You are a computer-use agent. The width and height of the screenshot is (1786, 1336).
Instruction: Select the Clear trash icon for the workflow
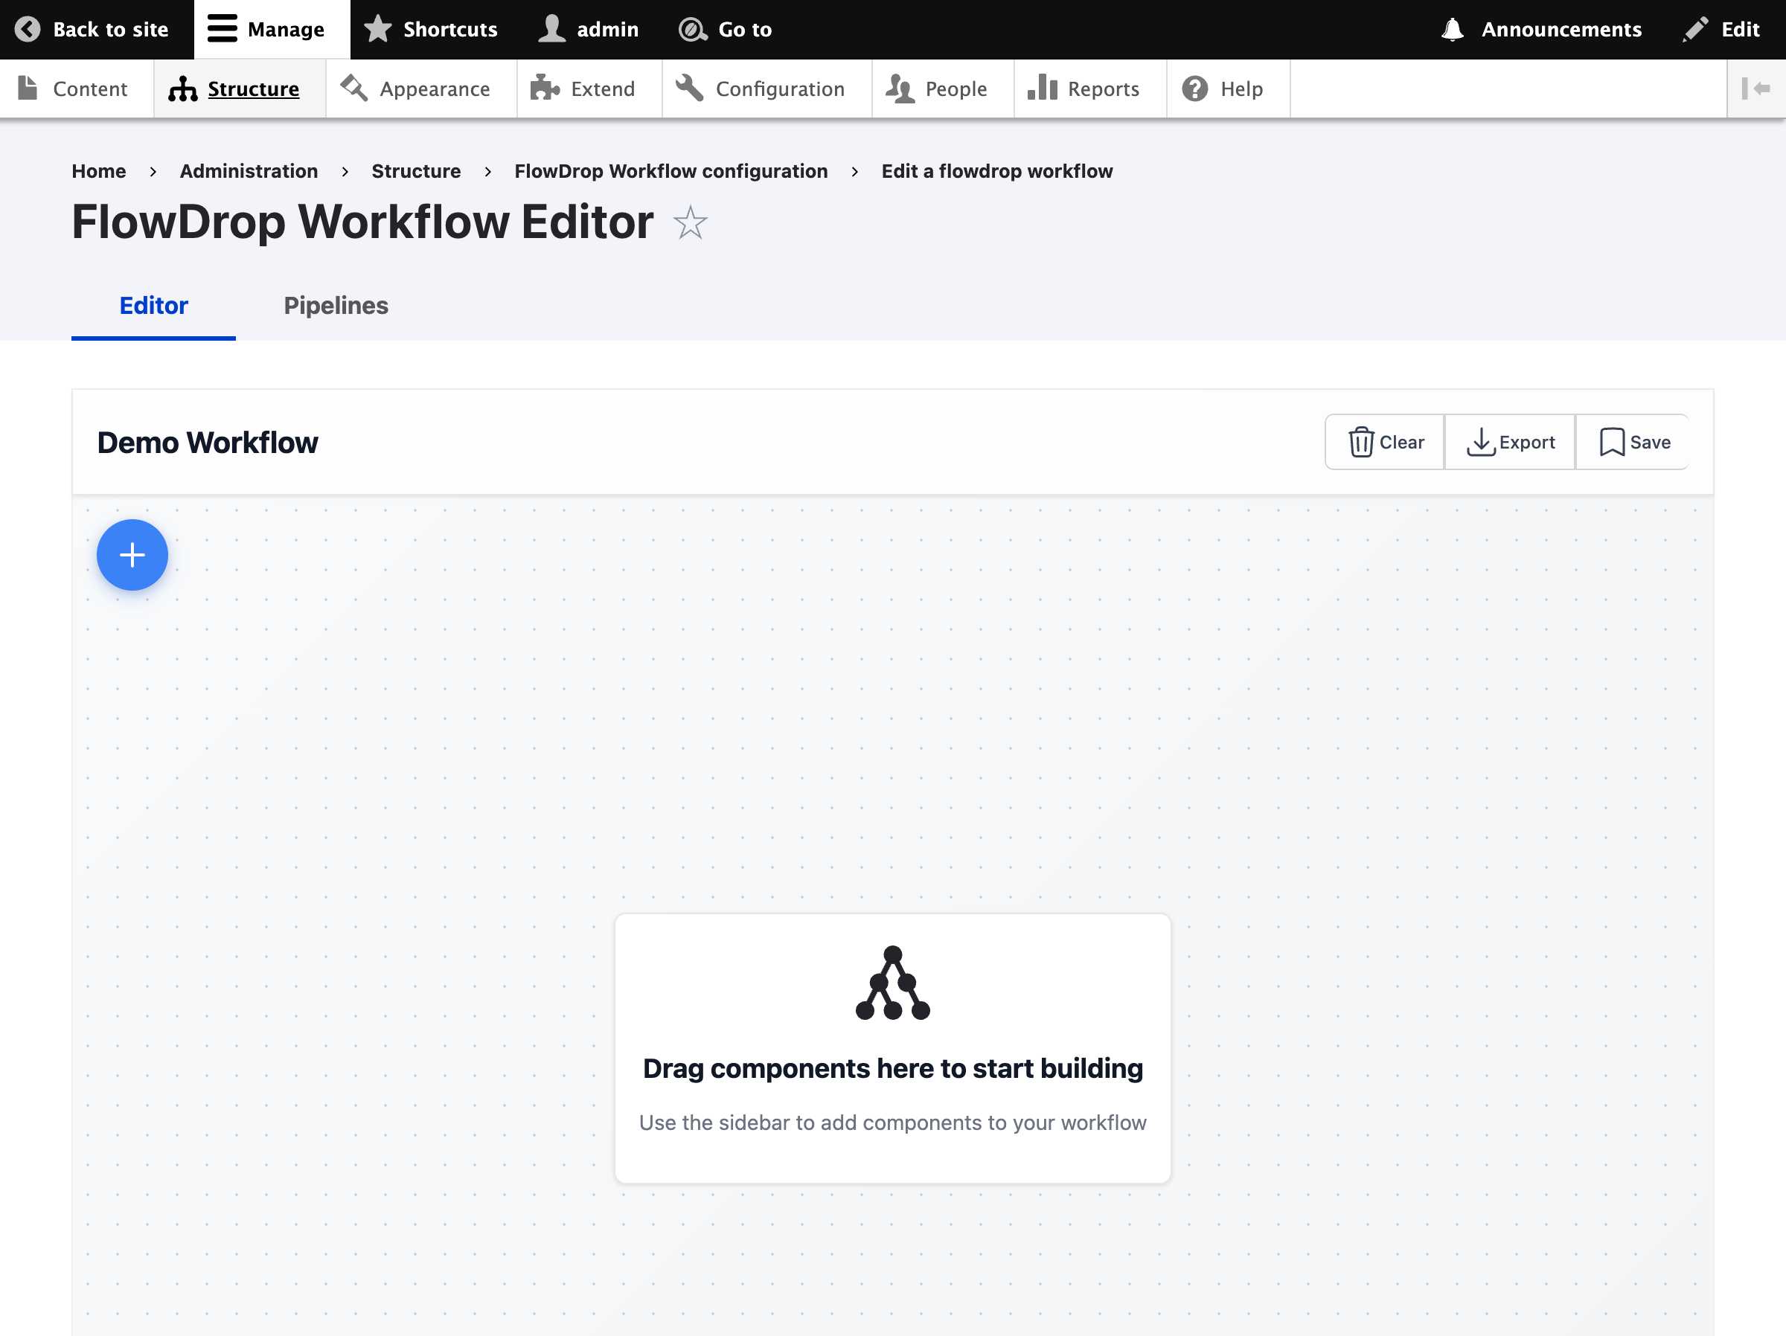pos(1361,442)
